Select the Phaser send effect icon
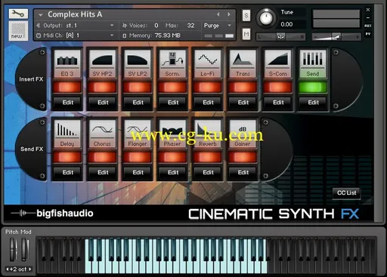The image size is (387, 277). 172,130
